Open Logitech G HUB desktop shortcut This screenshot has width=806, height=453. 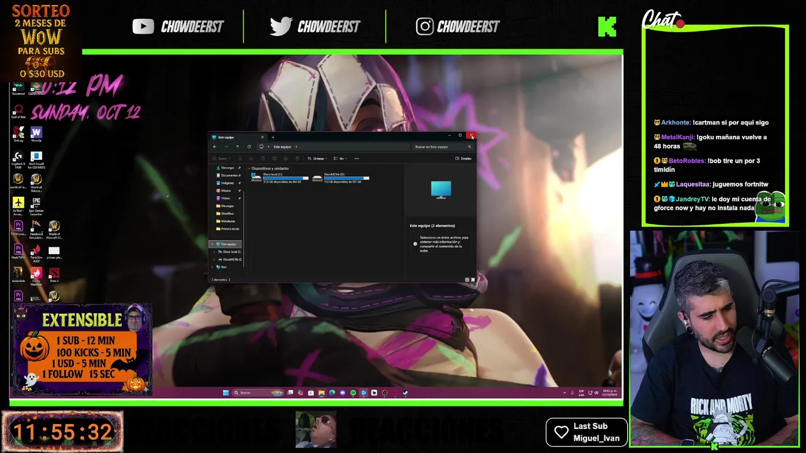(x=18, y=159)
